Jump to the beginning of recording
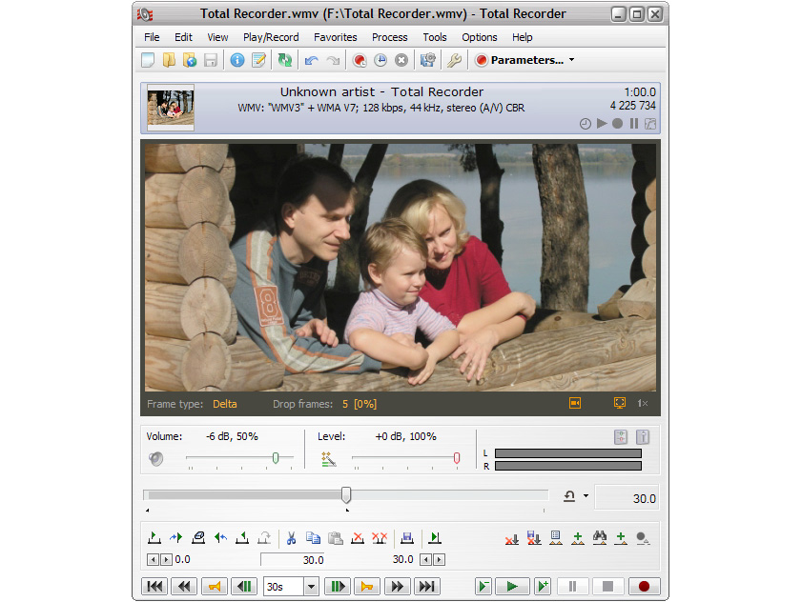The width and height of the screenshot is (802, 602). click(154, 587)
